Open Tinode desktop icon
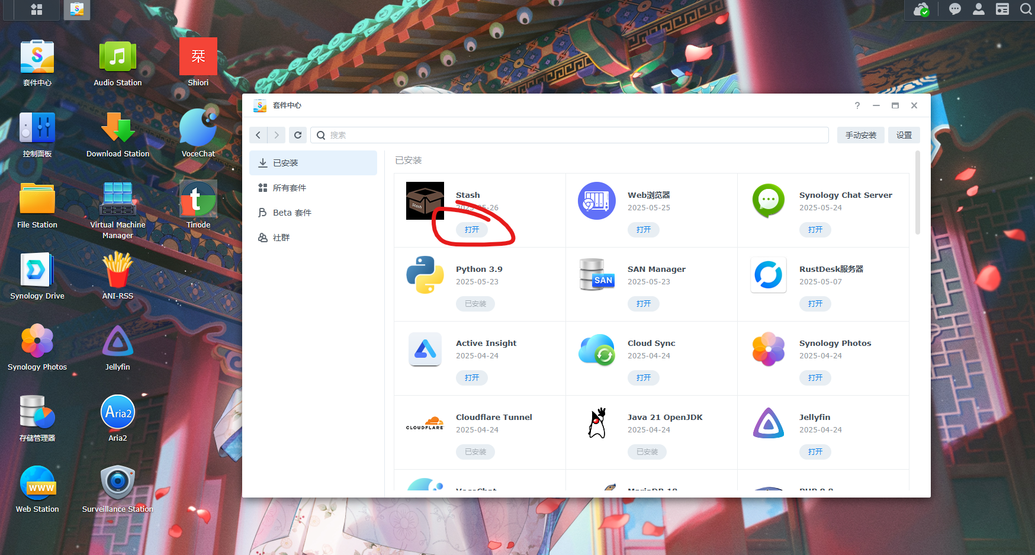This screenshot has height=555, width=1035. (x=198, y=200)
